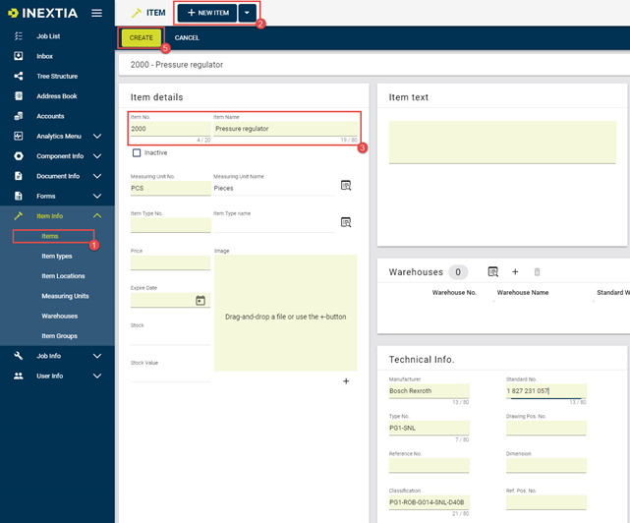Screen dimensions: 630x523
Task: Click the Address Book icon
Action: [x=19, y=95]
